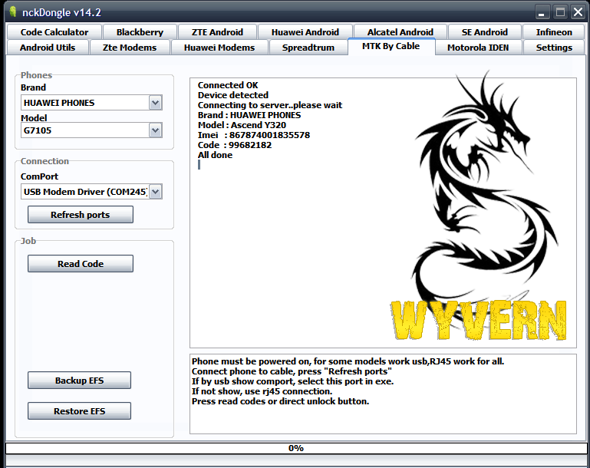The image size is (590, 468).
Task: Click the 'Brand : HUAWEI PHONES' log line
Action: (249, 115)
